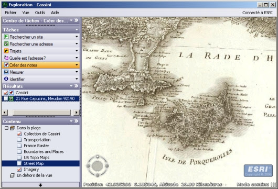
Task: Enable the Street Map layer checkbox
Action: tap(19, 163)
